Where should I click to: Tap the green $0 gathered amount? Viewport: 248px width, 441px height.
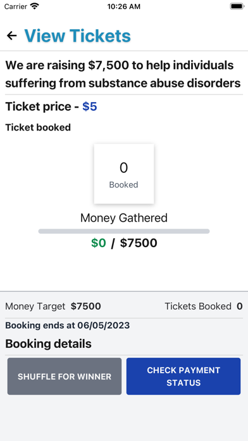(99, 243)
